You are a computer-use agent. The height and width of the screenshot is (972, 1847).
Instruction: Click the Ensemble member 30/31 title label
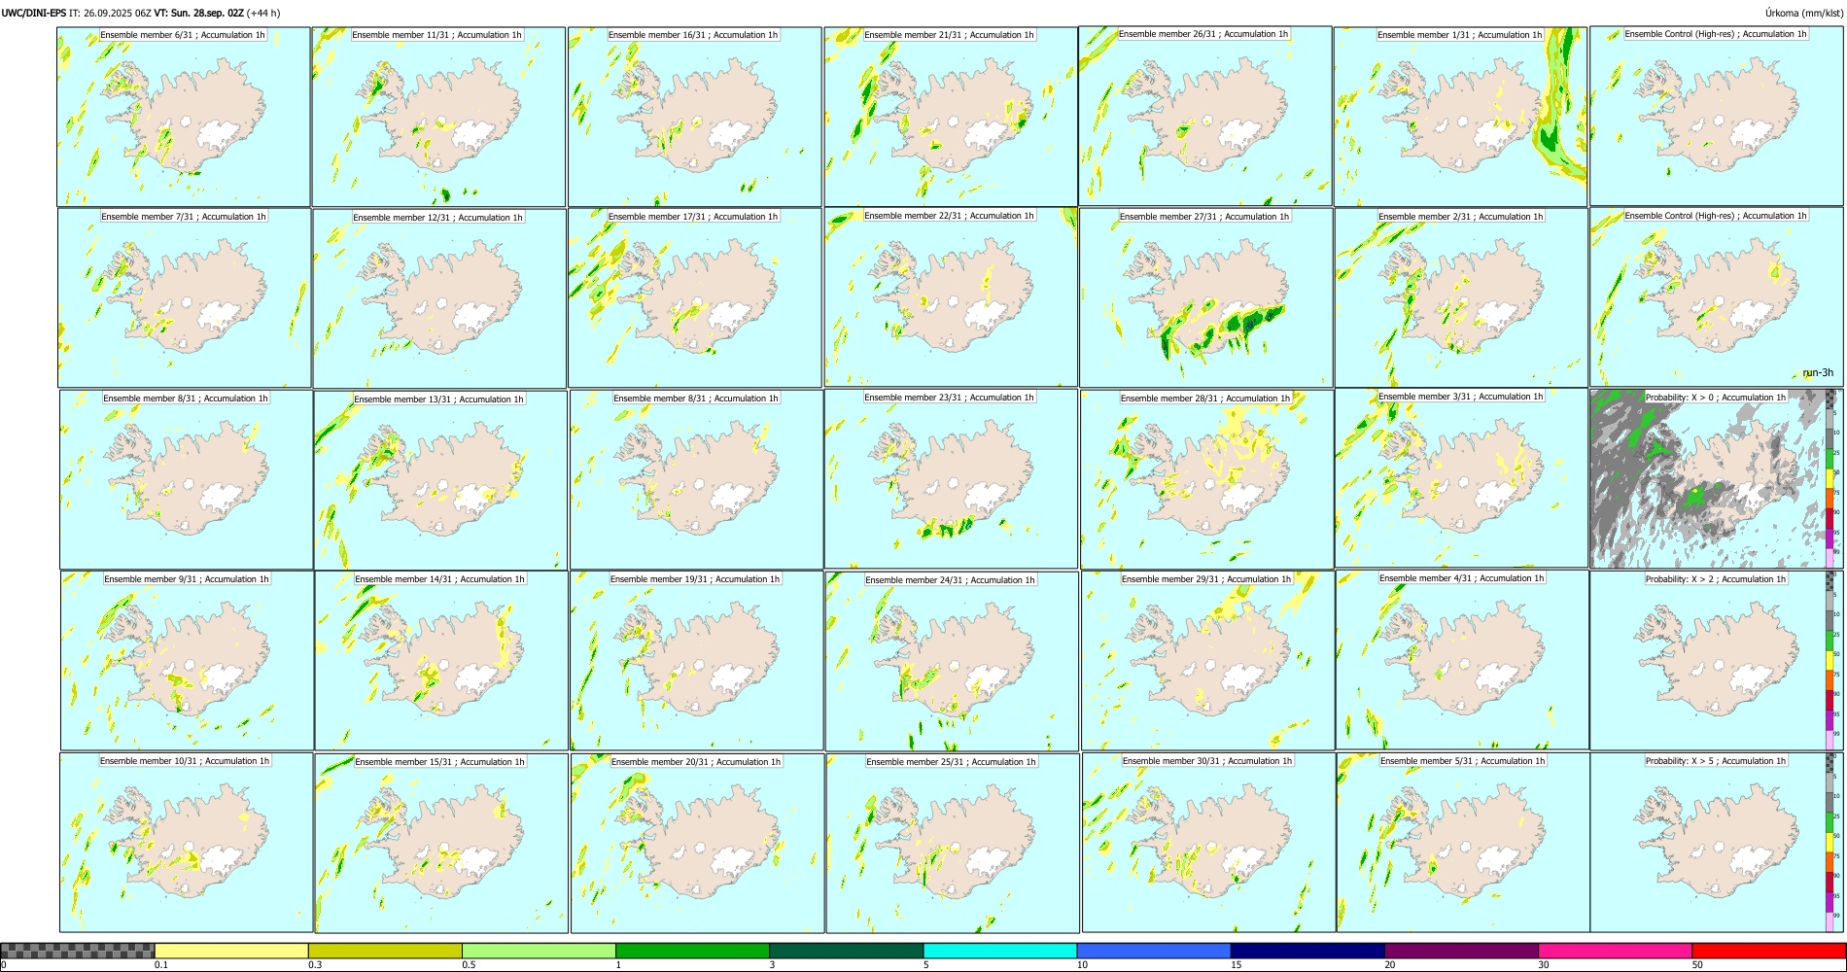point(1207,761)
